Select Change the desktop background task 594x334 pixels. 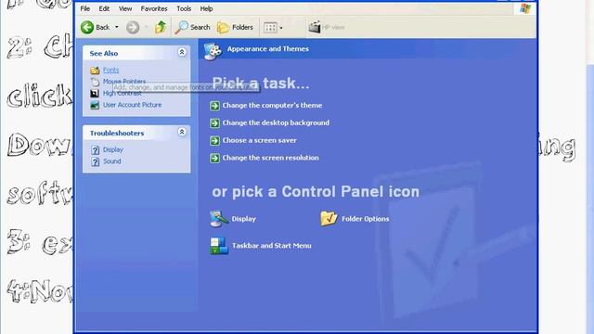[x=276, y=122]
